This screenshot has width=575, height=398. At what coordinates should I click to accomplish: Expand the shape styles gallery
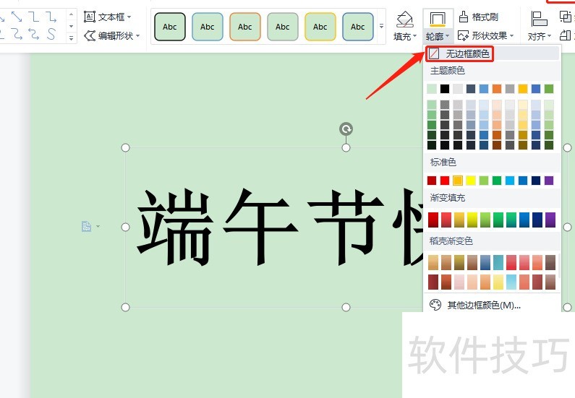[381, 26]
